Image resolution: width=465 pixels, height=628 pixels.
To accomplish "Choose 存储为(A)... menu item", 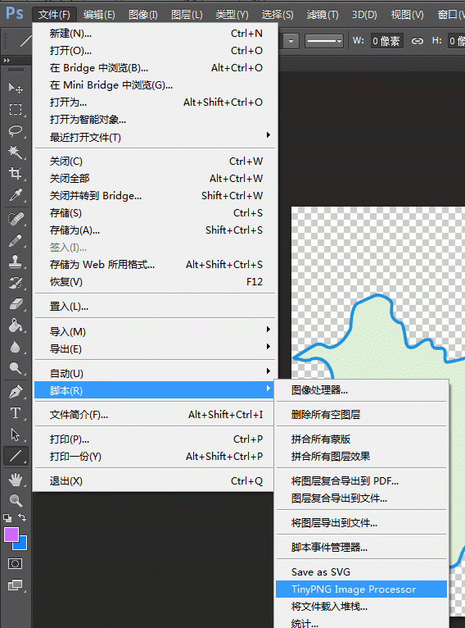I will click(154, 230).
